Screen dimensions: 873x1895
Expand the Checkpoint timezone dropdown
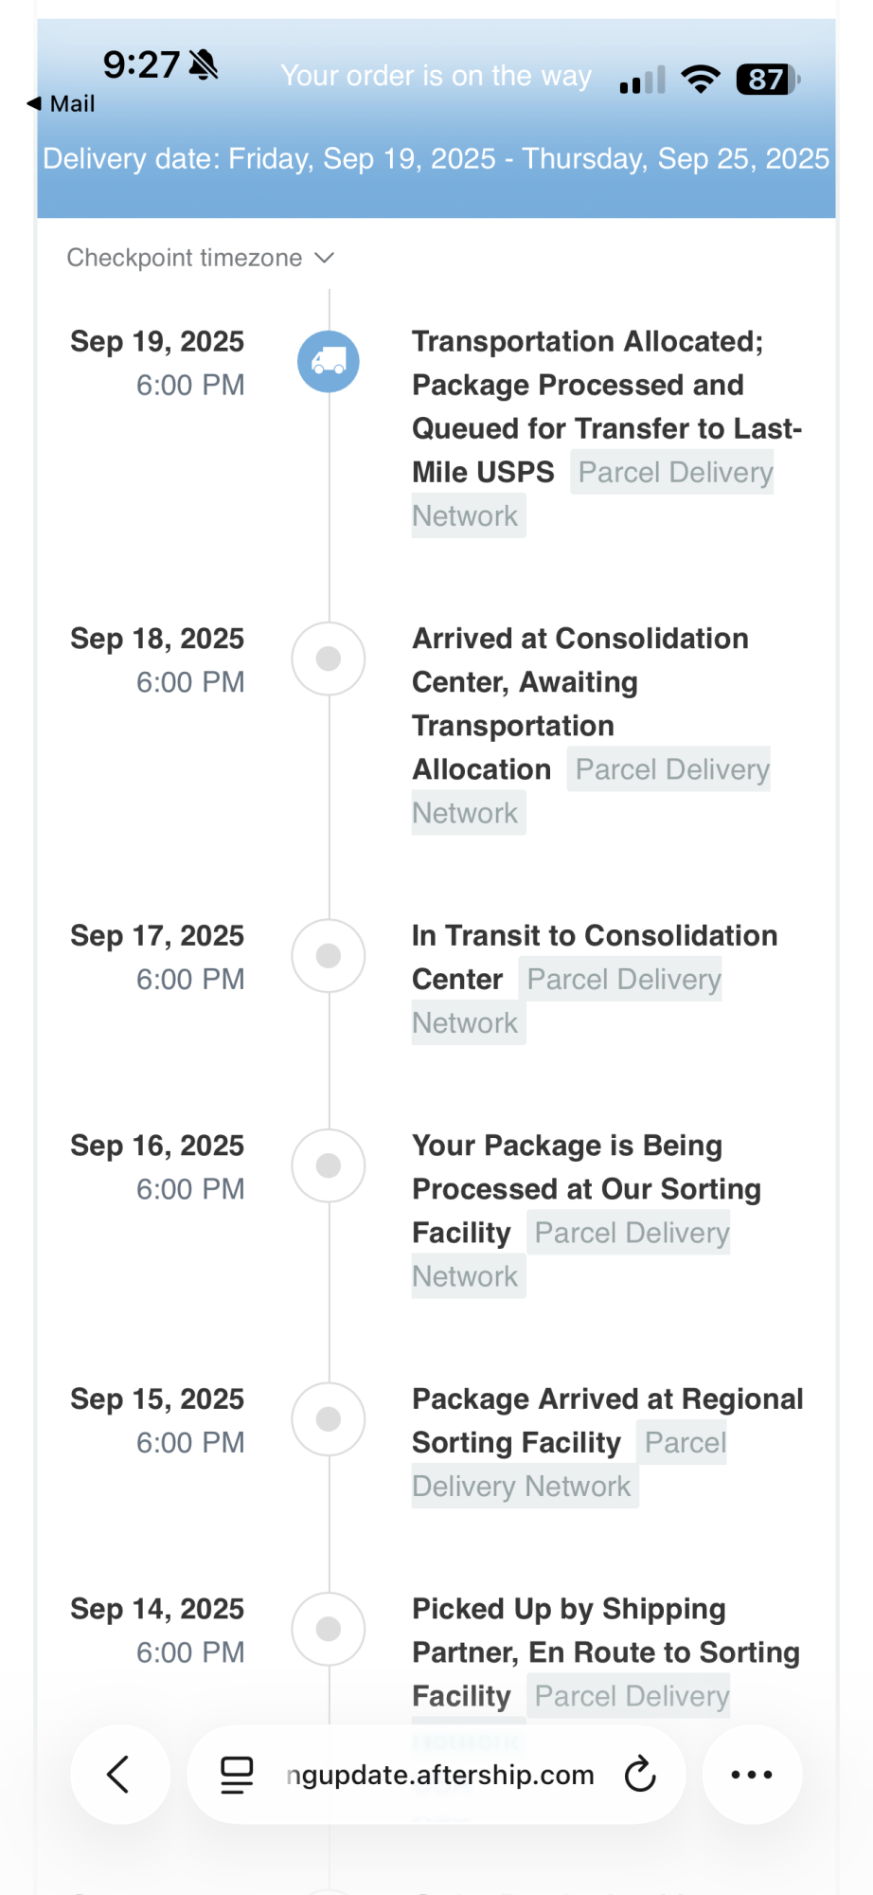(185, 258)
